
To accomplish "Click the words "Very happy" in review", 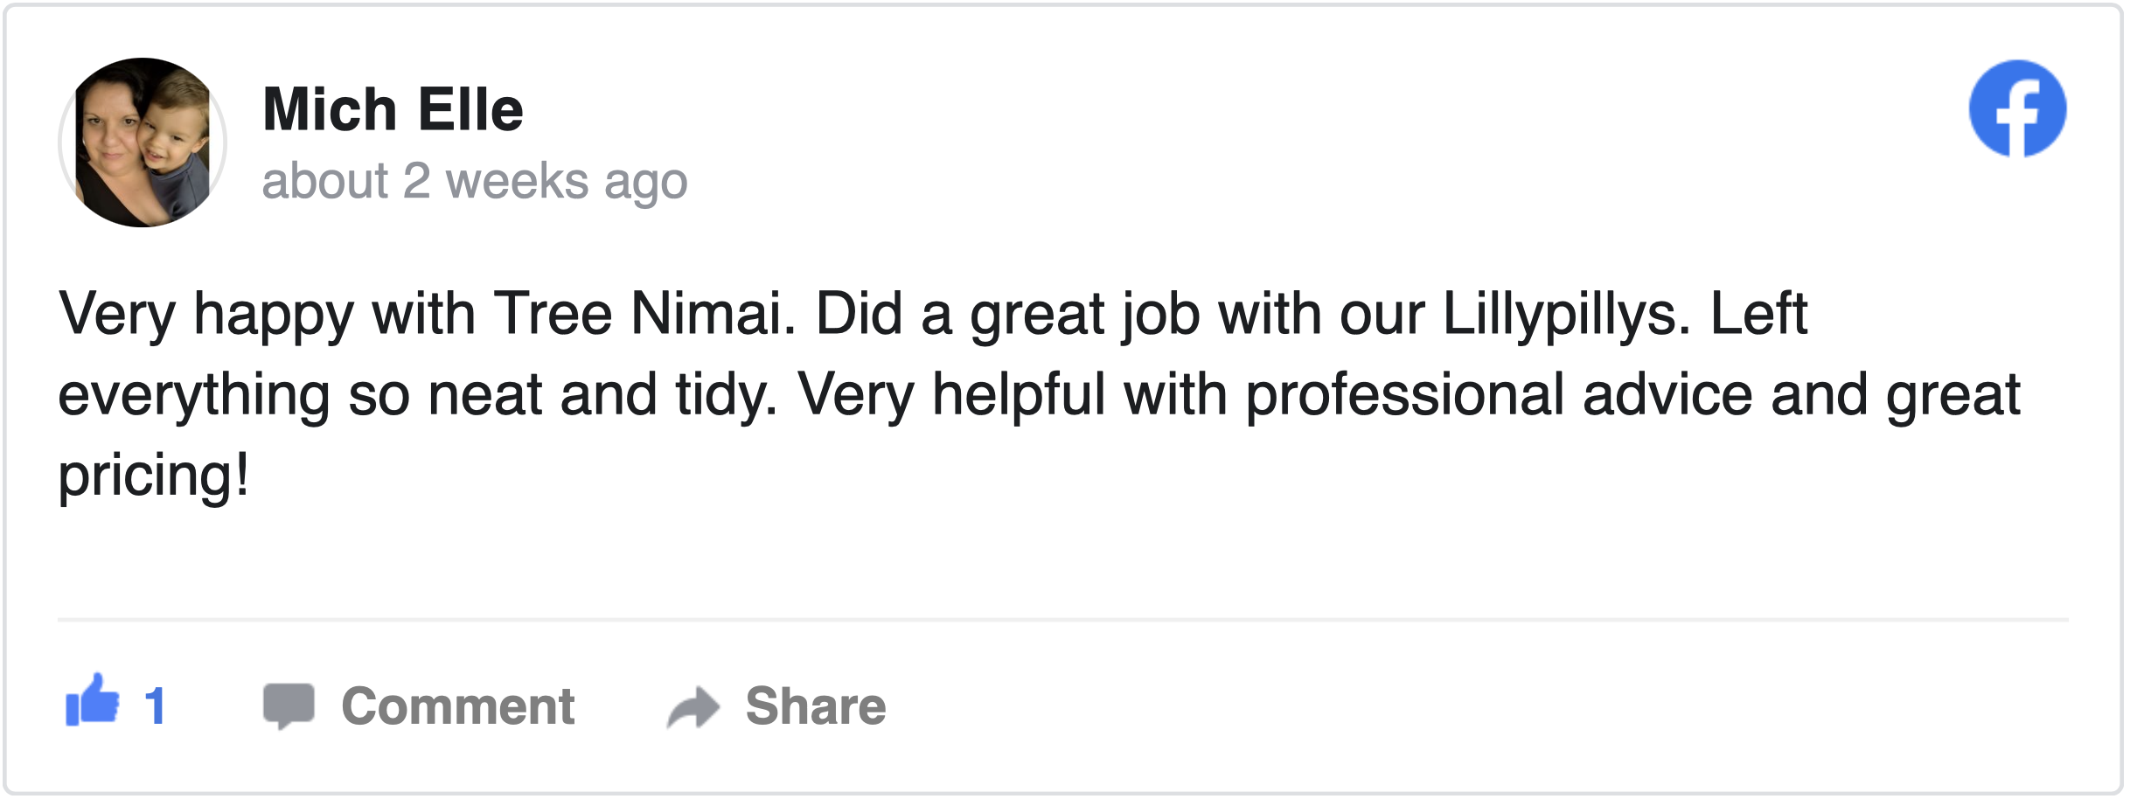I will click(205, 315).
